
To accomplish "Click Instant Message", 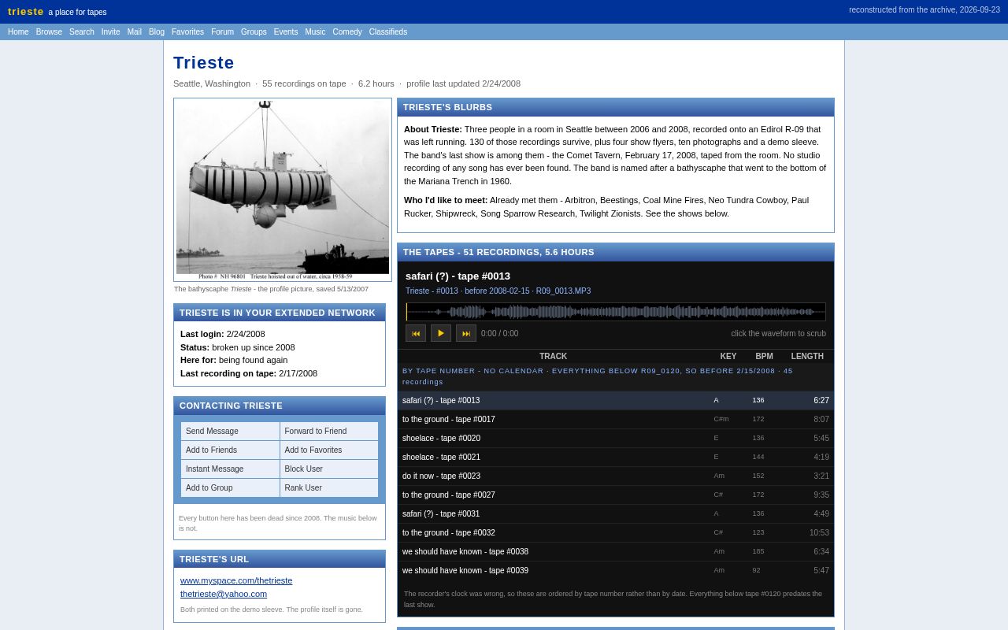I will pyautogui.click(x=230, y=469).
